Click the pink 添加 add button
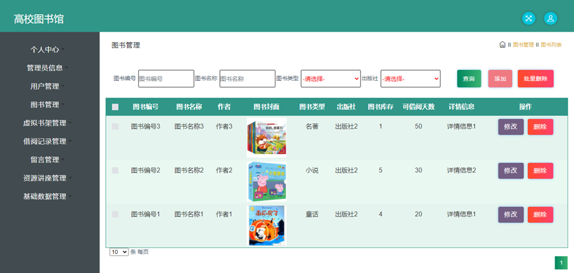574x273 pixels. tap(500, 79)
